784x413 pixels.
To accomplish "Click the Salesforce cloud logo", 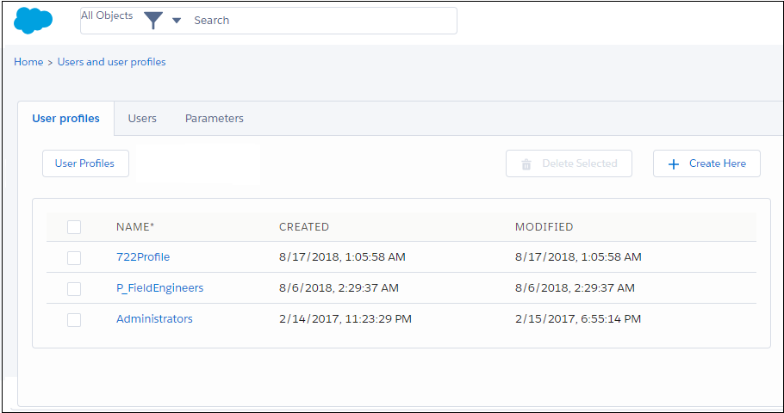I will pyautogui.click(x=33, y=21).
